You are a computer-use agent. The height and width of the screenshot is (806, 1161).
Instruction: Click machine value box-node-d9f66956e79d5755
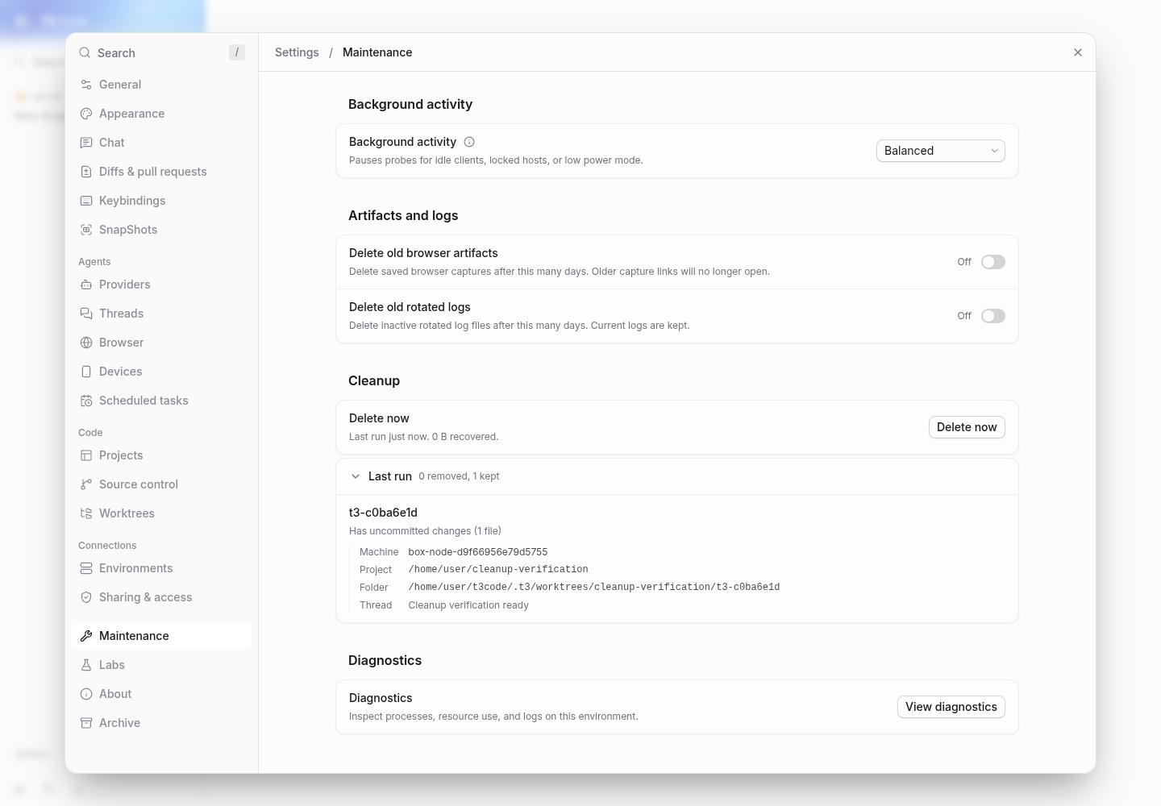click(478, 552)
